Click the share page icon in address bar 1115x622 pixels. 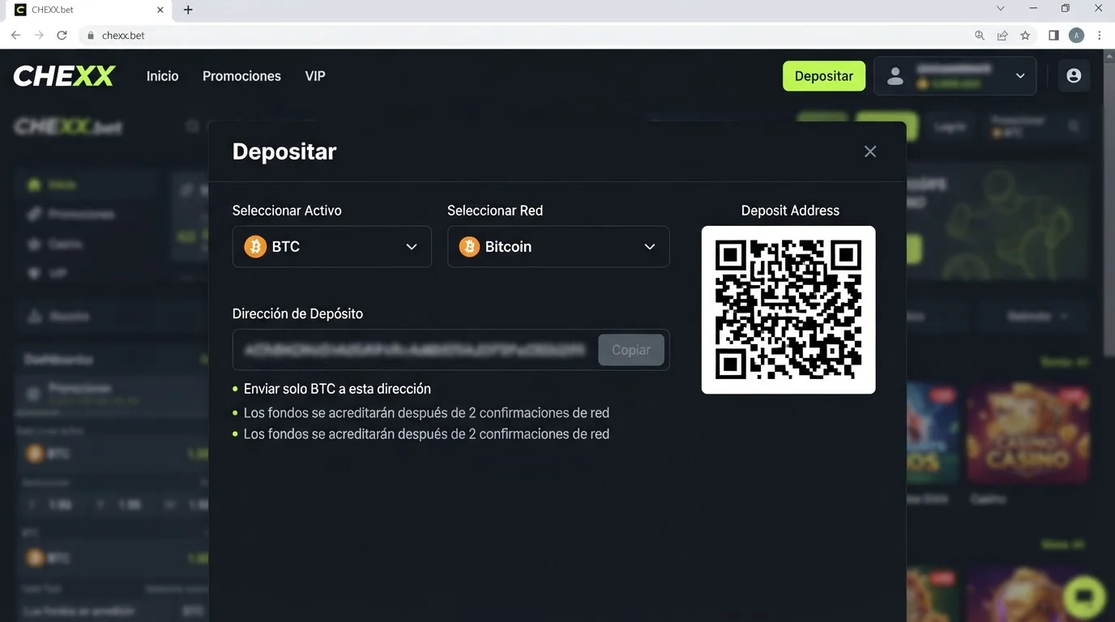(1002, 36)
